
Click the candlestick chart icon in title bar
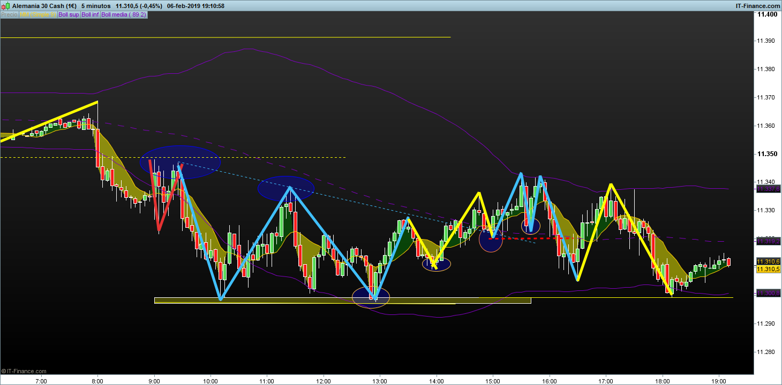pyautogui.click(x=5, y=5)
